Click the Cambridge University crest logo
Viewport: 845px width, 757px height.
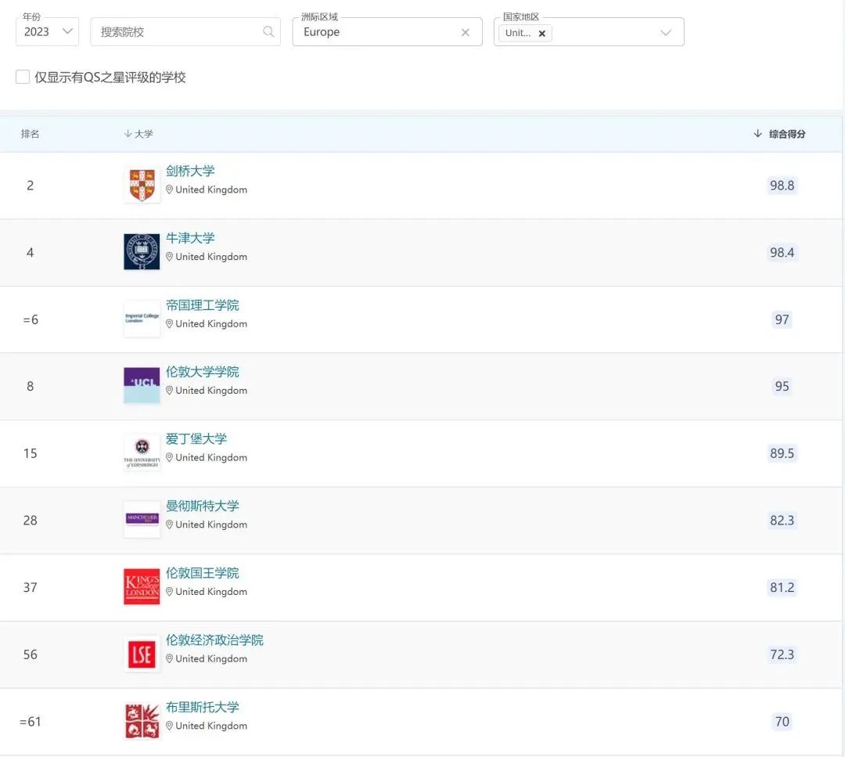142,185
